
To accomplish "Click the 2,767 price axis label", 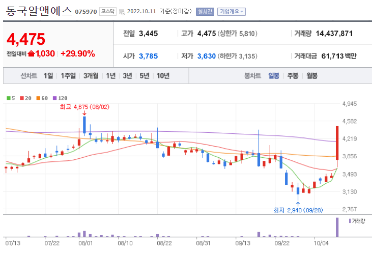I will click(x=350, y=209).
